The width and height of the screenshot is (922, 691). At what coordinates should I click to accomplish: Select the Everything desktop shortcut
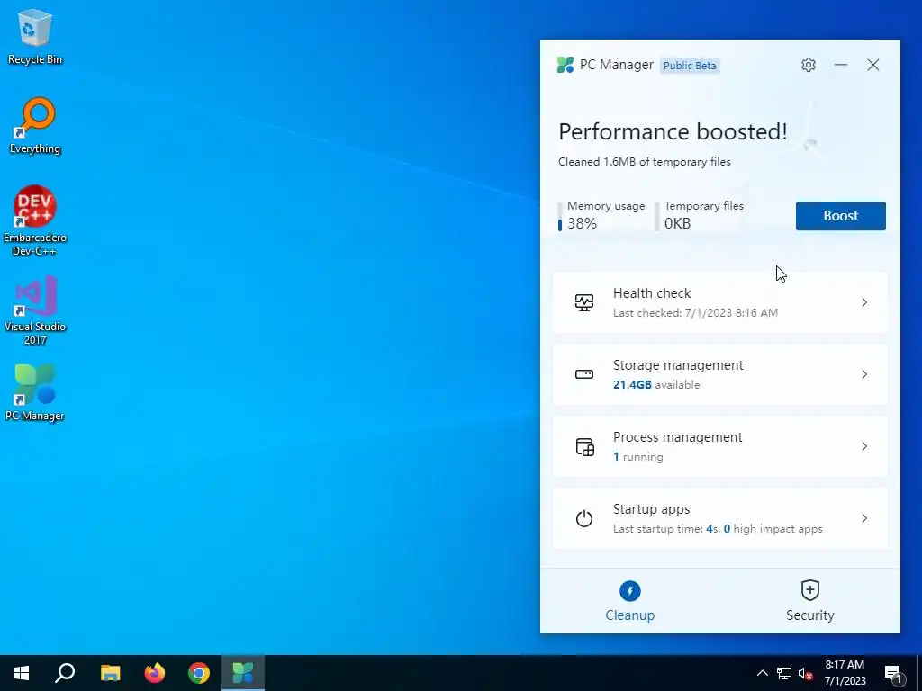[35, 126]
